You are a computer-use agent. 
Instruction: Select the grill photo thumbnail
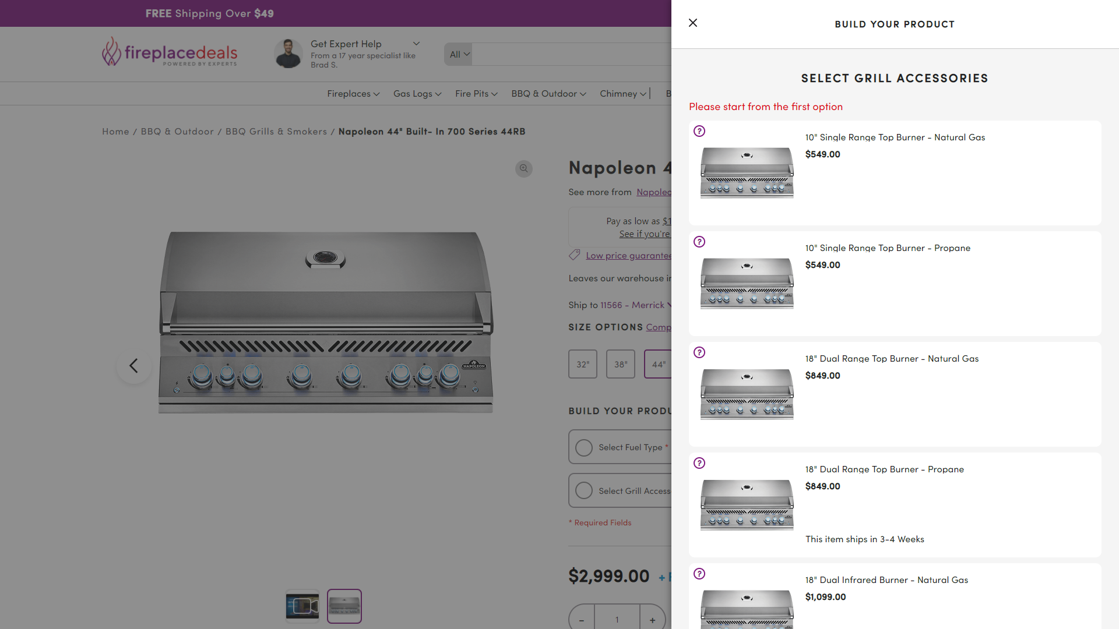click(344, 606)
